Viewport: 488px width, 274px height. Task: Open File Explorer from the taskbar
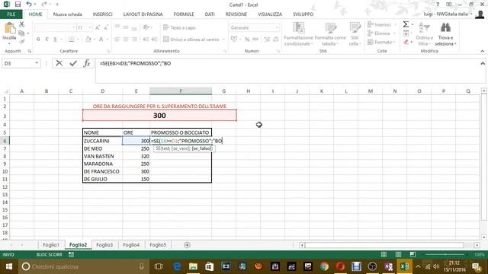tap(193, 266)
